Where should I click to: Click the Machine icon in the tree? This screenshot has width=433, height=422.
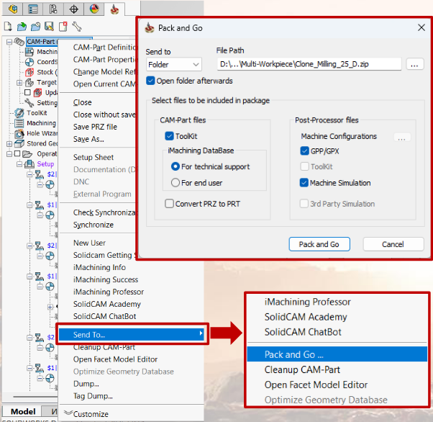pyautogui.click(x=29, y=52)
